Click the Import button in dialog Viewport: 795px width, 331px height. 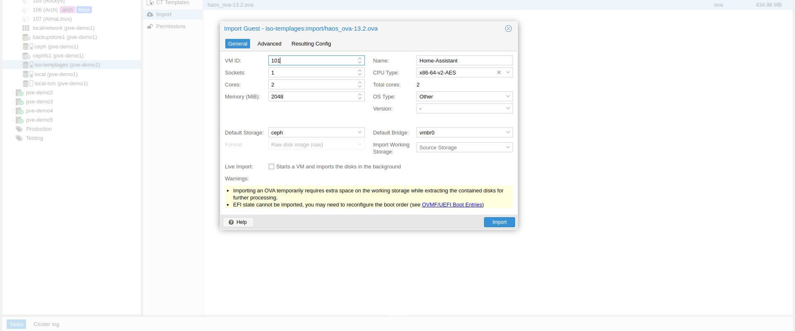[x=499, y=222]
